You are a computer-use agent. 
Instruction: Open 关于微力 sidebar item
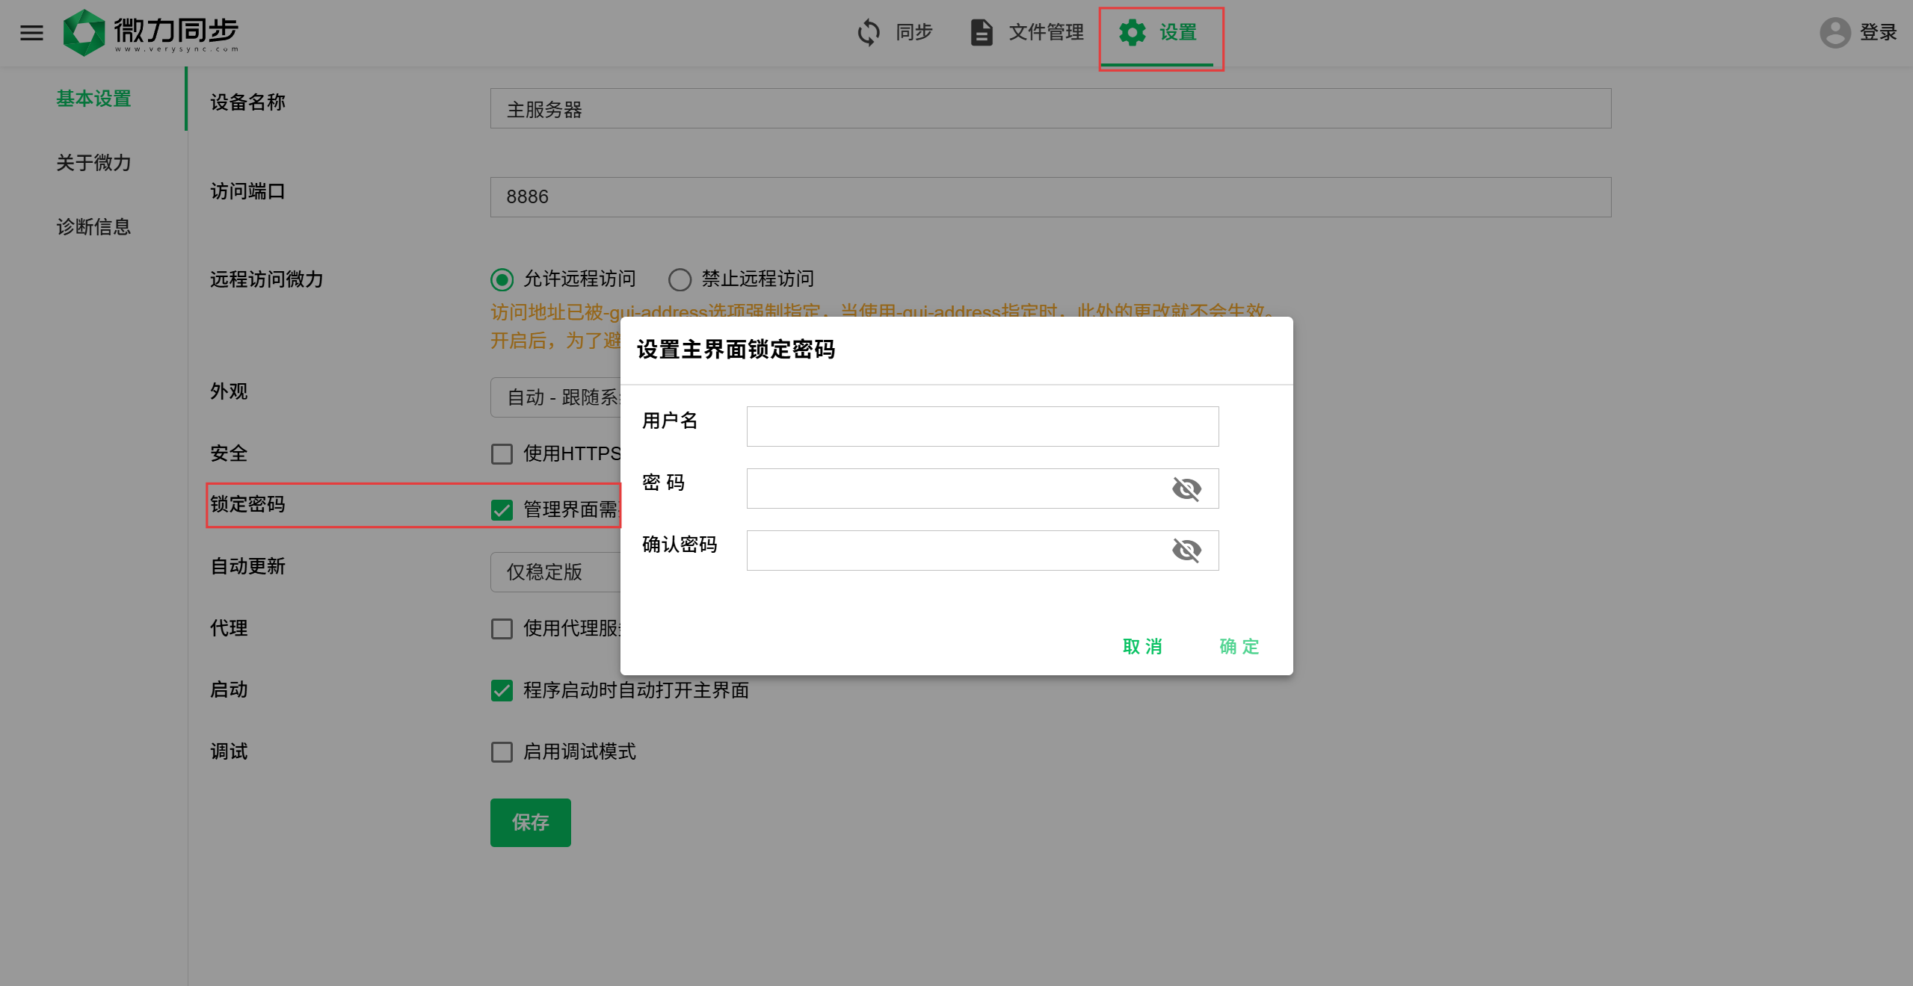pyautogui.click(x=93, y=163)
